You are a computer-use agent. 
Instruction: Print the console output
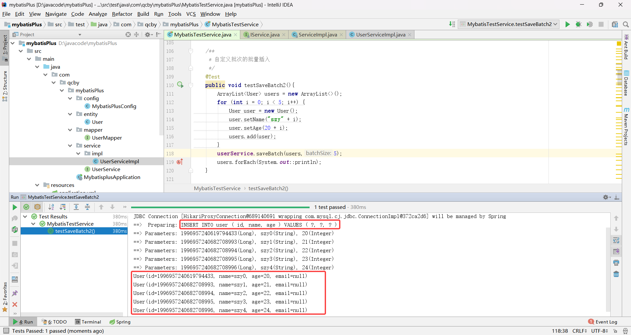click(x=616, y=263)
